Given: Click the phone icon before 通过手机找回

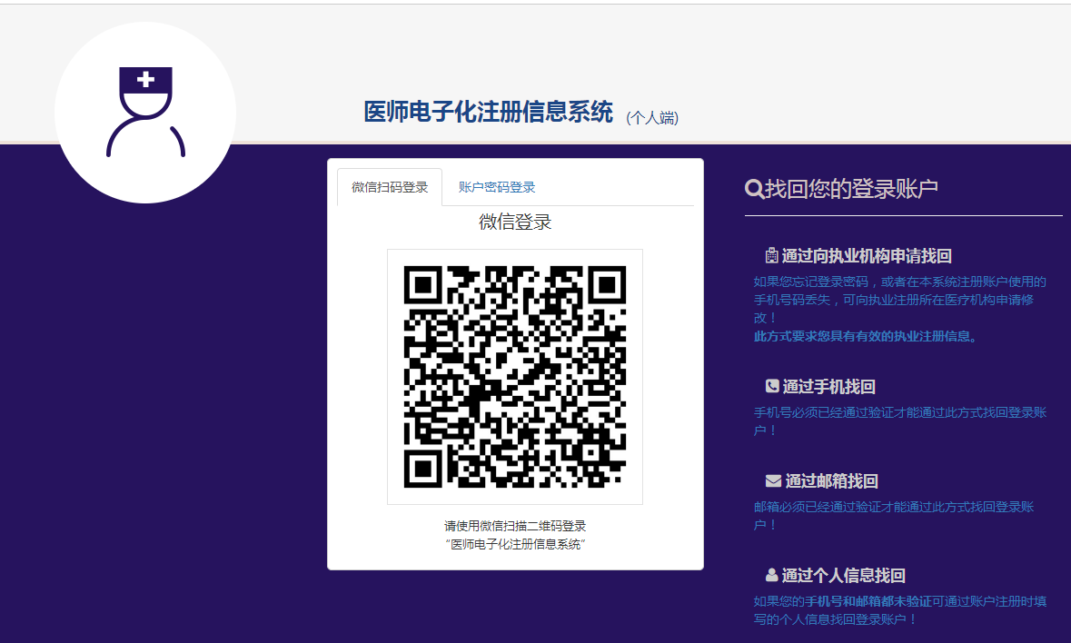Looking at the screenshot, I should (x=772, y=387).
